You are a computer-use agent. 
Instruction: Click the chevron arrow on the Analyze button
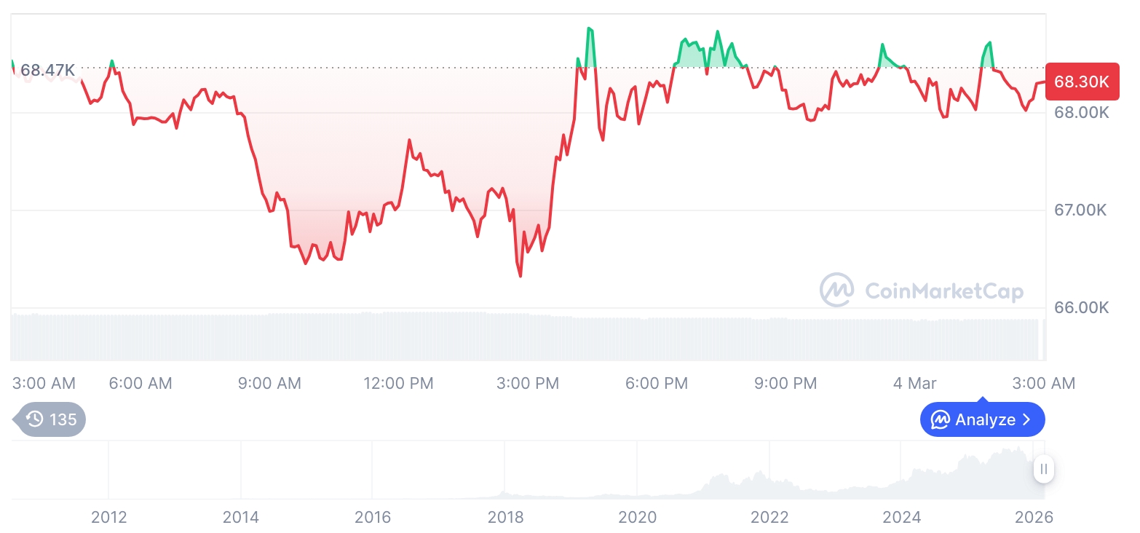[1026, 419]
